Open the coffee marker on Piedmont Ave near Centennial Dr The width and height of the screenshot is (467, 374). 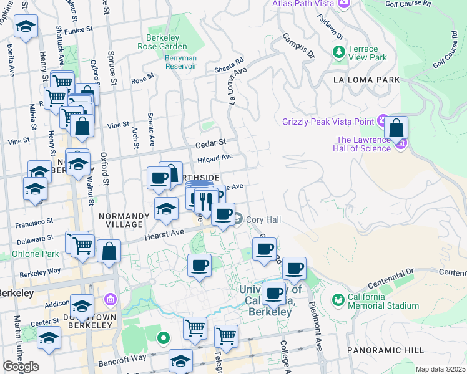coord(294,269)
